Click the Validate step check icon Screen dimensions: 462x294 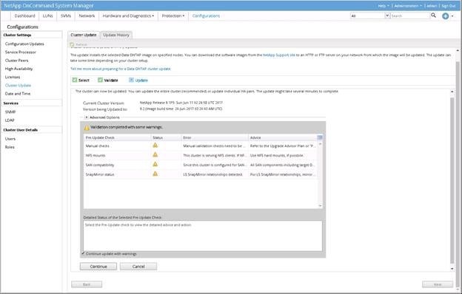point(100,80)
